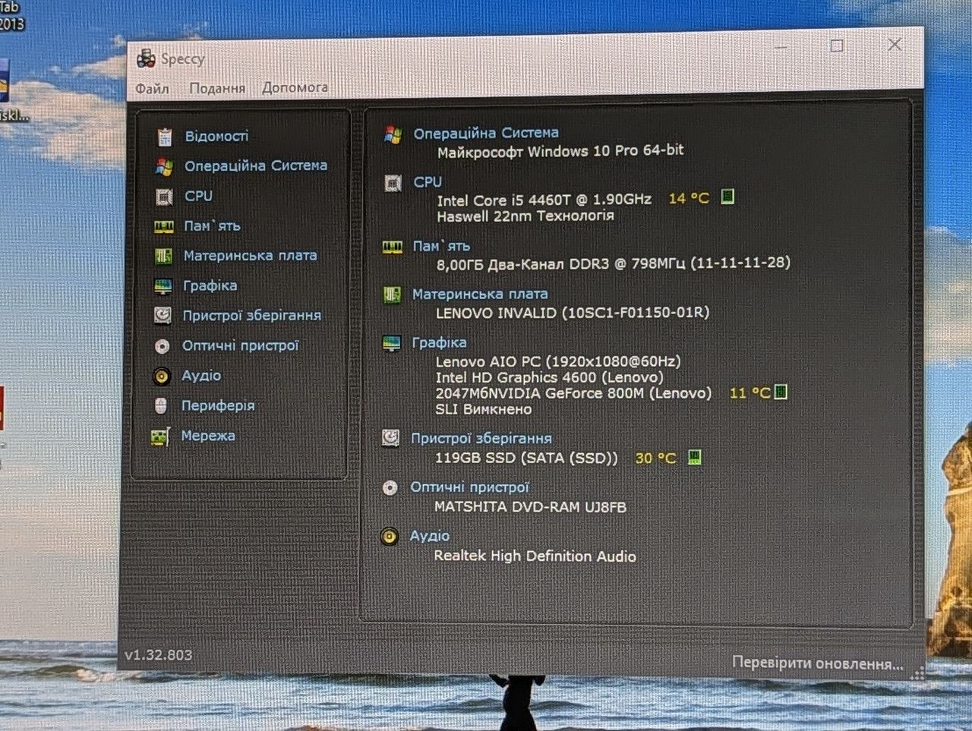
Task: Maximize the Speccy window
Action: pyautogui.click(x=837, y=45)
